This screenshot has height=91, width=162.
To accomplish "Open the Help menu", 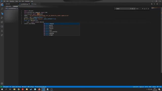I will click(x=32, y=1).
